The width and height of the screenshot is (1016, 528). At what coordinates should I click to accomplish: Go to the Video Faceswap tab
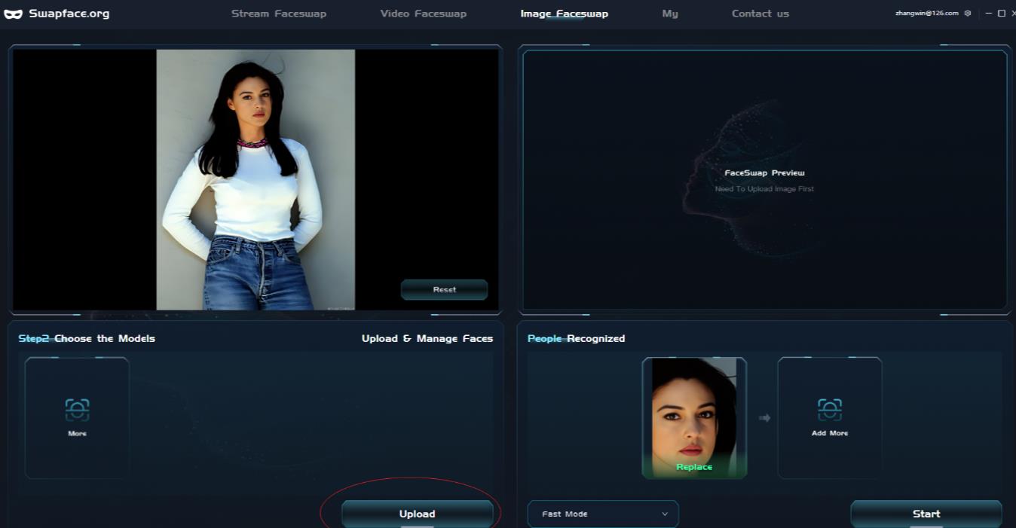(x=423, y=14)
